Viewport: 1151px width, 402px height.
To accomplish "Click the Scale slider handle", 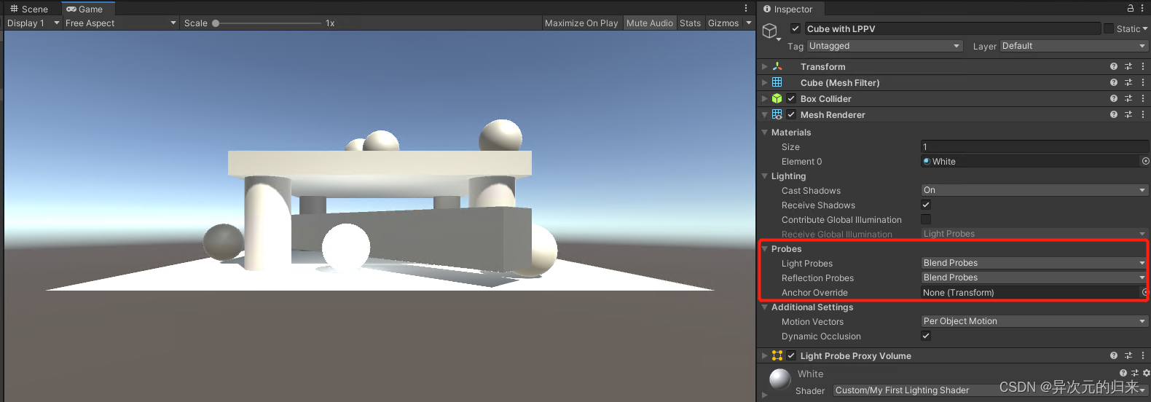I will pyautogui.click(x=216, y=23).
